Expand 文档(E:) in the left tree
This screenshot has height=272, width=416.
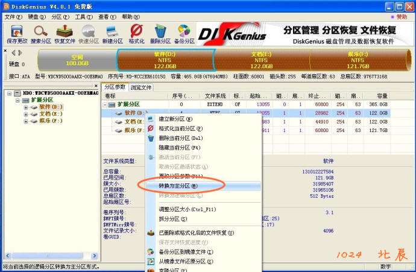(x=26, y=115)
